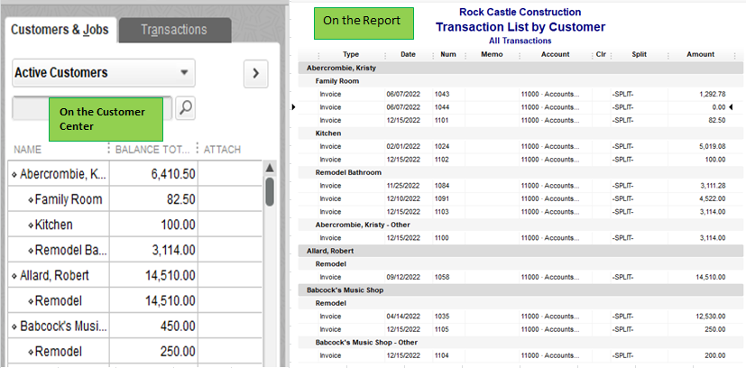746x368 pixels.
Task: Click the 6,410.50 balance for Abercrombie
Action: 173,174
